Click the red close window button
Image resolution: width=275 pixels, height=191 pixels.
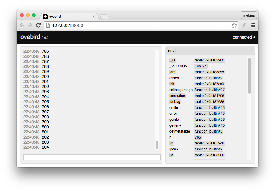coord(22,15)
